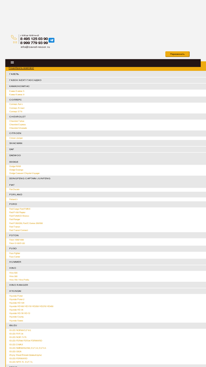Select the HYUNDAI category header

(x=106, y=291)
